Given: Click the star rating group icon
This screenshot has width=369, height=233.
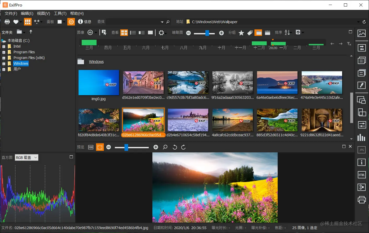Looking at the screenshot, I should coord(241,33).
